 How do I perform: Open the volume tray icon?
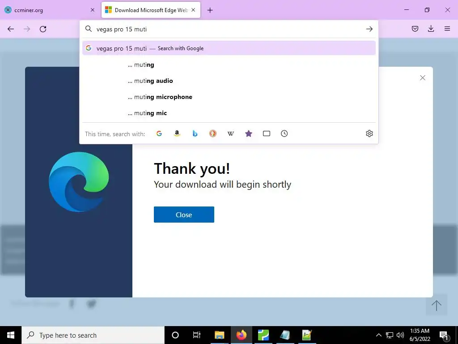tap(400, 335)
